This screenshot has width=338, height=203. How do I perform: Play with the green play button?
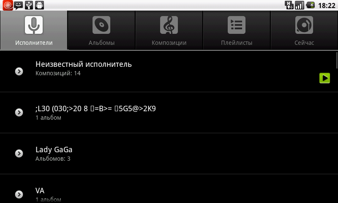pyautogui.click(x=324, y=78)
